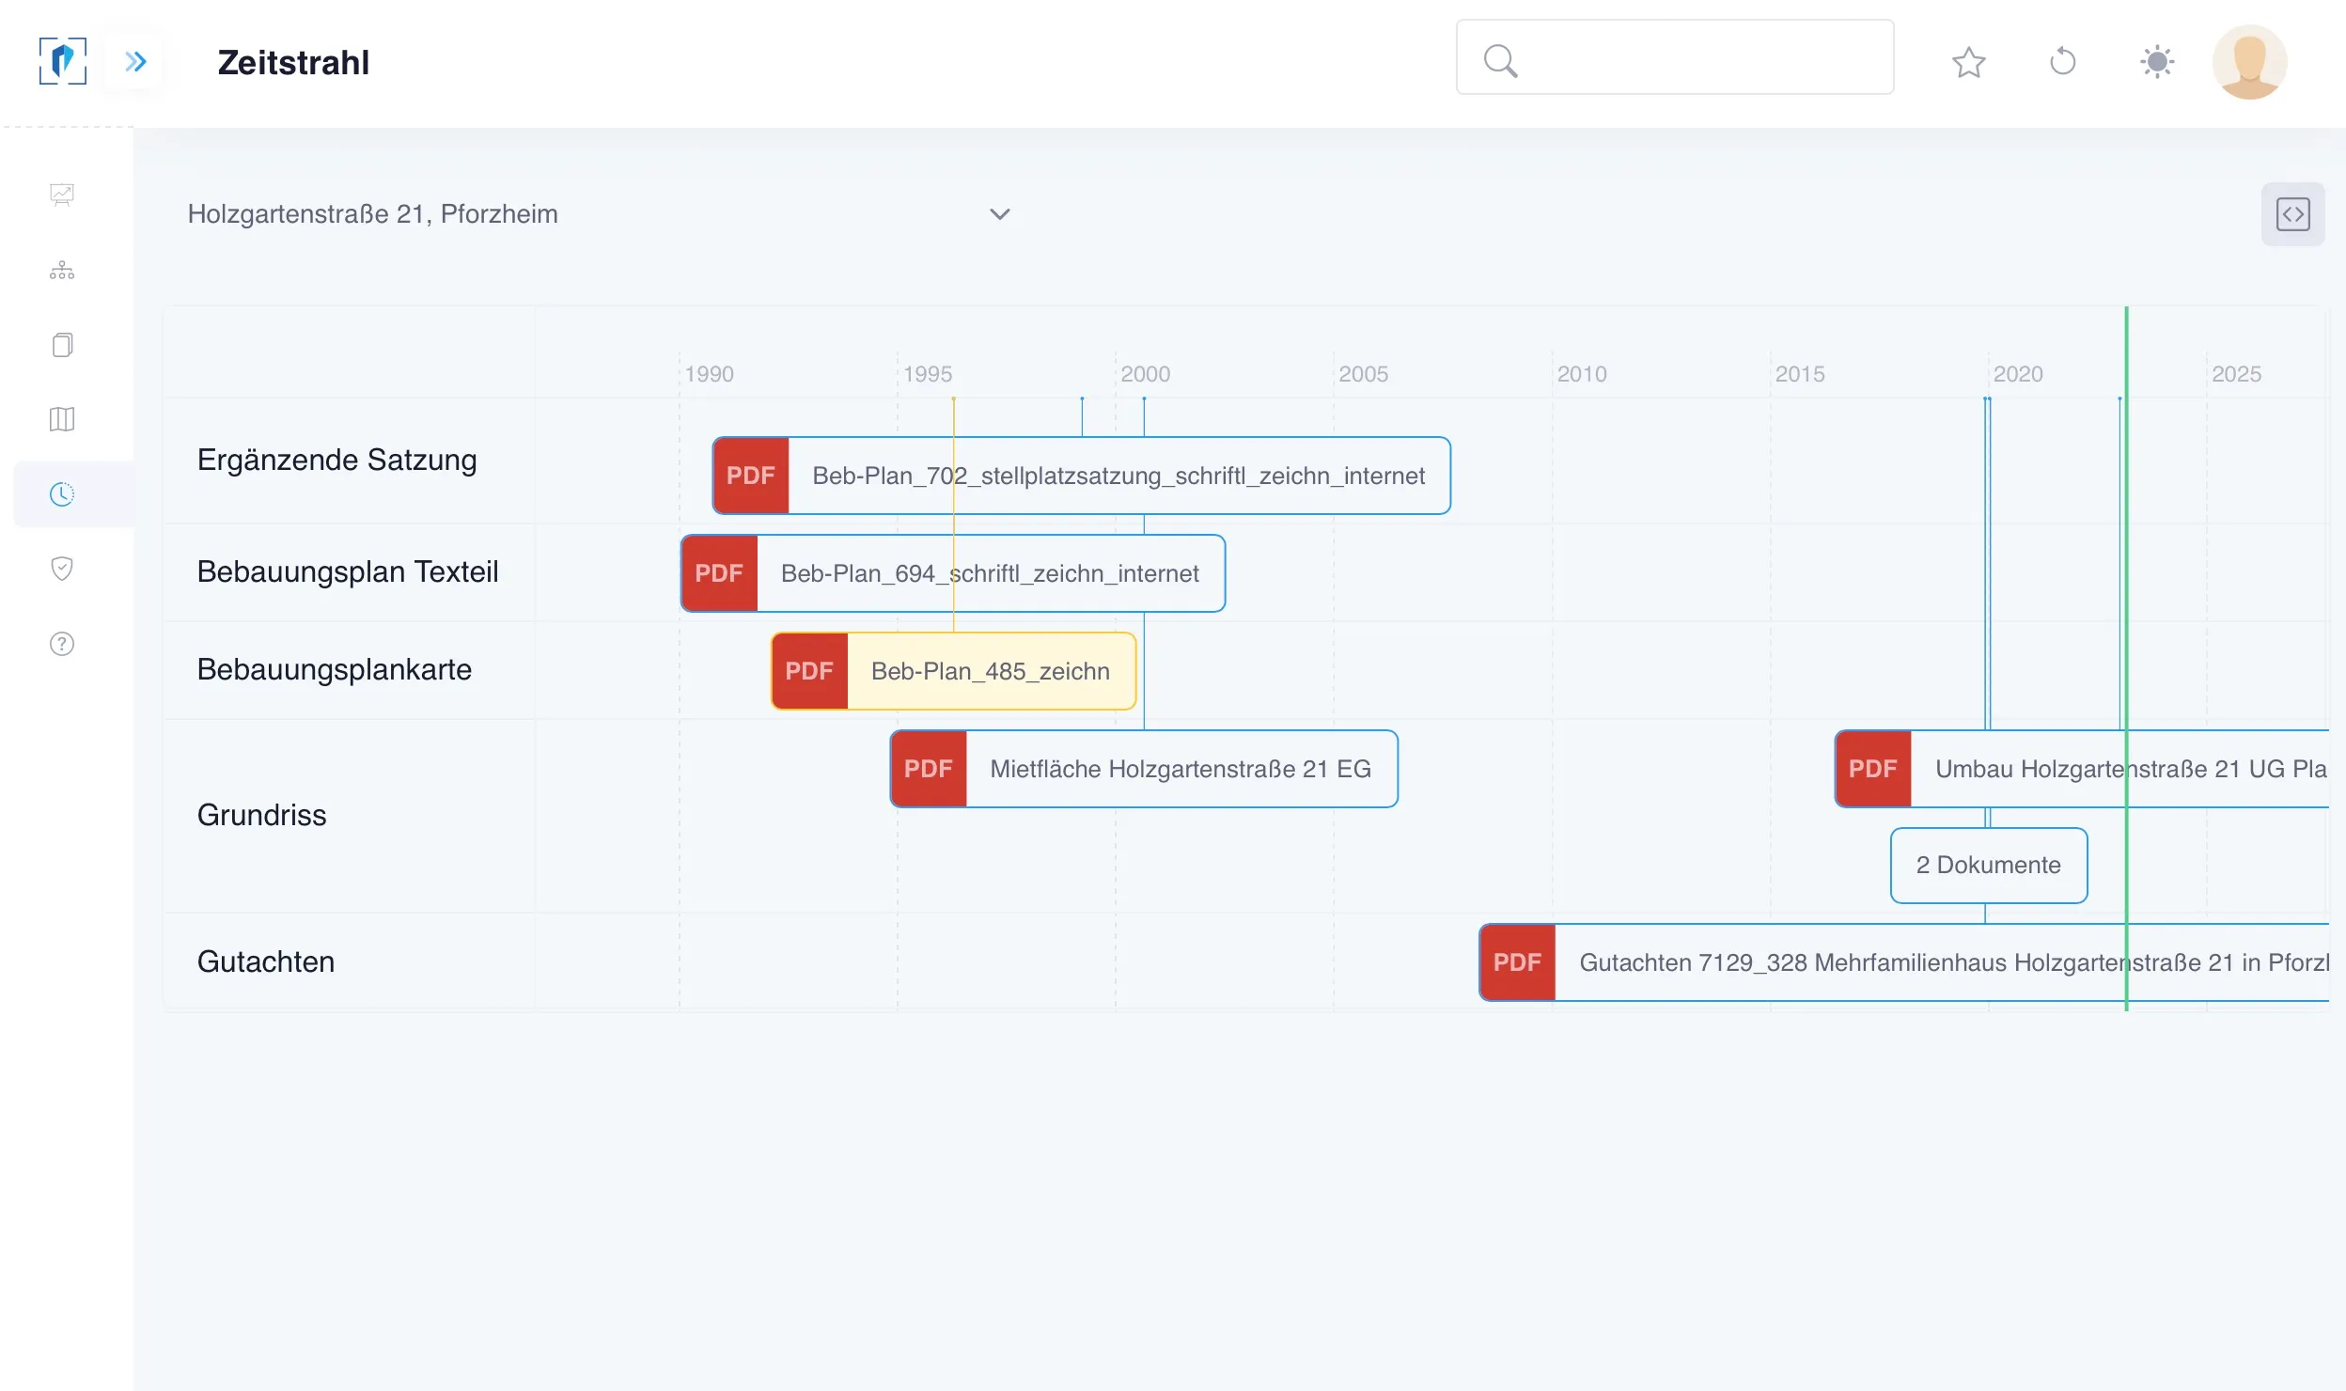The height and width of the screenshot is (1391, 2346).
Task: Click the 2025 year axis label
Action: [x=2236, y=374]
